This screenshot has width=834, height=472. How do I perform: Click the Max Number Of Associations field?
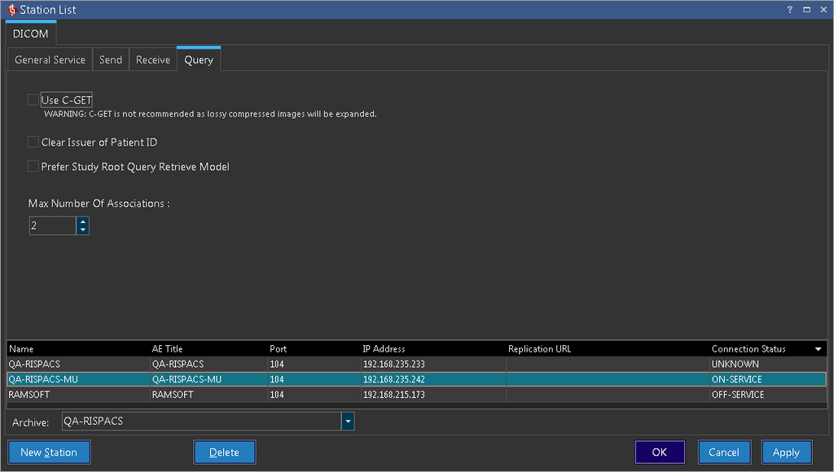coord(52,226)
